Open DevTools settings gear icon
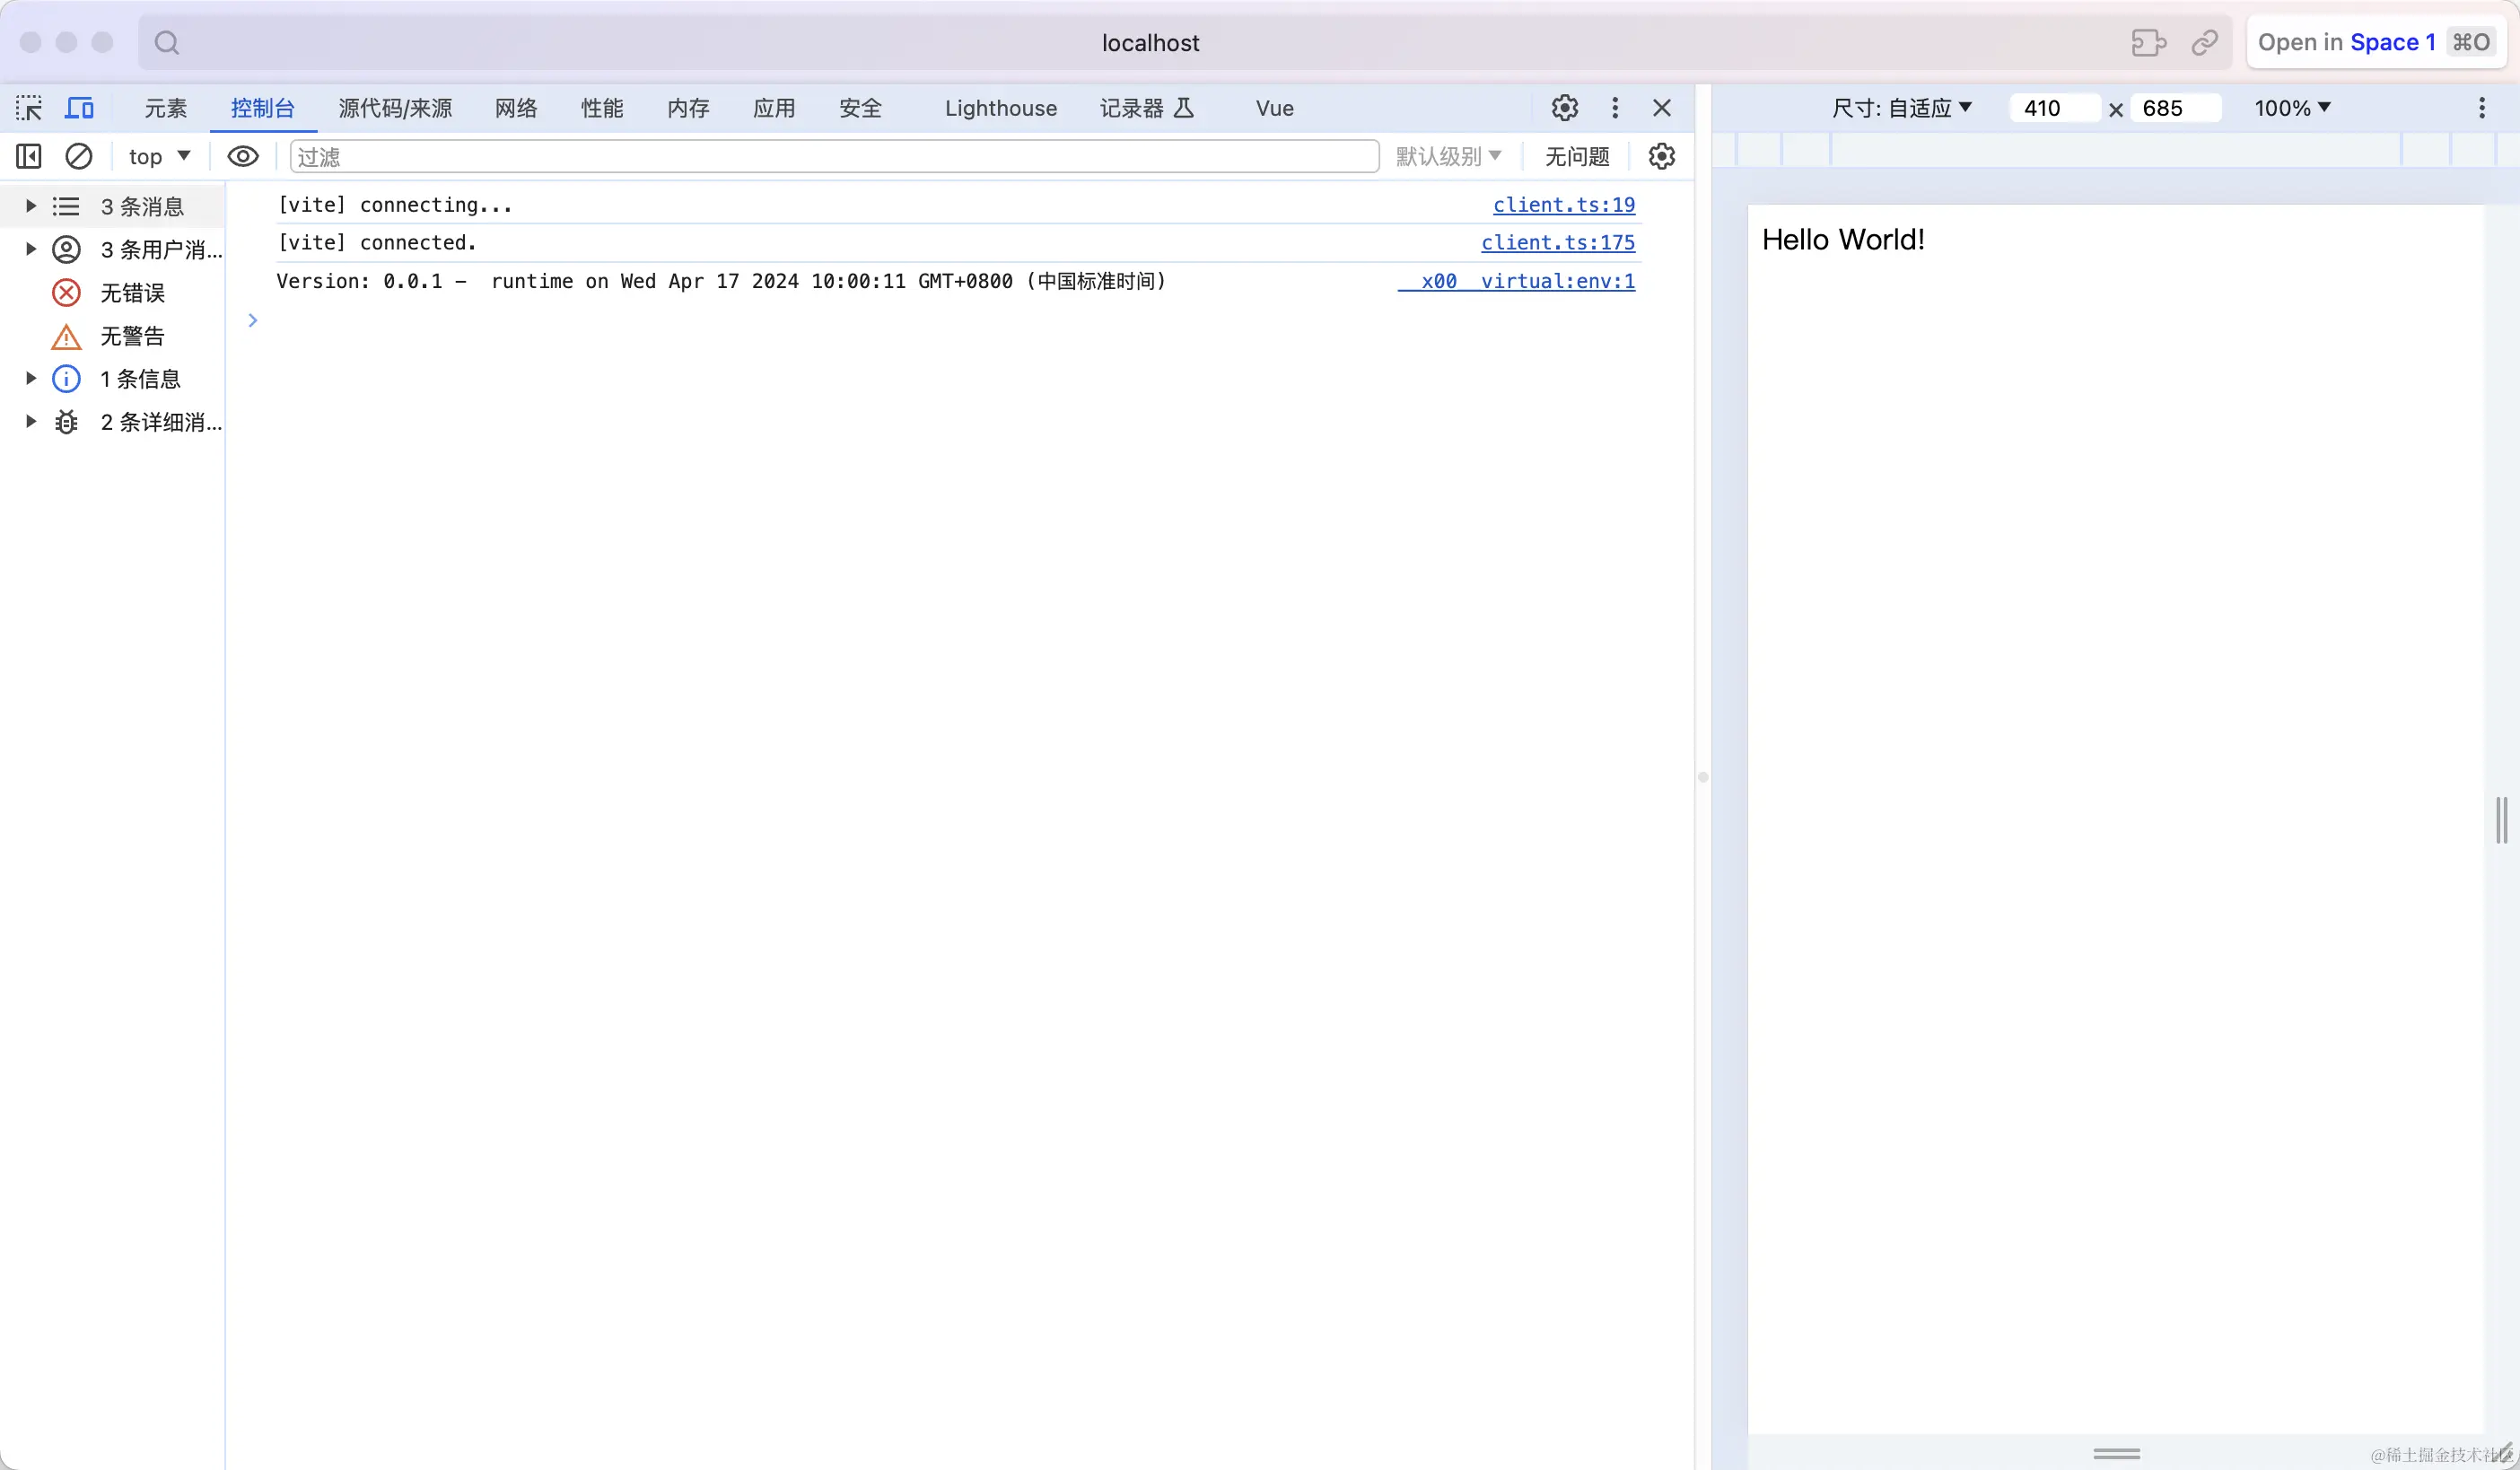Screen dimensions: 2520x1470 tap(1564, 108)
